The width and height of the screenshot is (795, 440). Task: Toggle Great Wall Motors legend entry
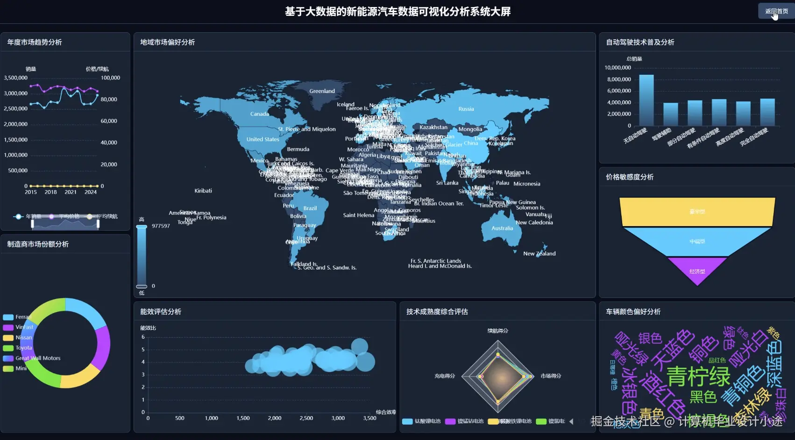[32, 358]
